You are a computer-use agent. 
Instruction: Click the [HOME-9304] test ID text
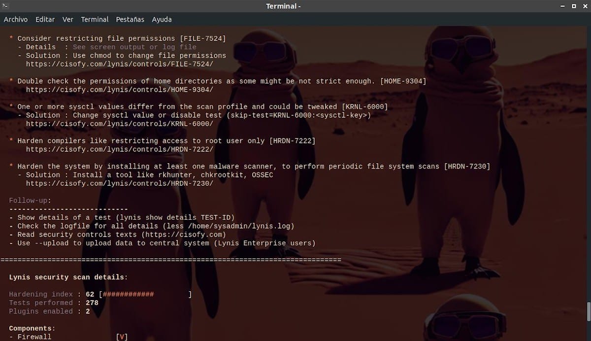tap(403, 81)
